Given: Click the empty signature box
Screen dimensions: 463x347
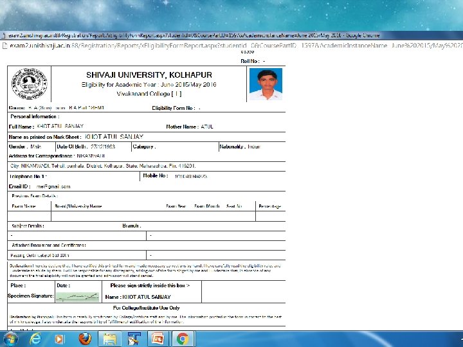Looking at the screenshot, I should [244, 292].
